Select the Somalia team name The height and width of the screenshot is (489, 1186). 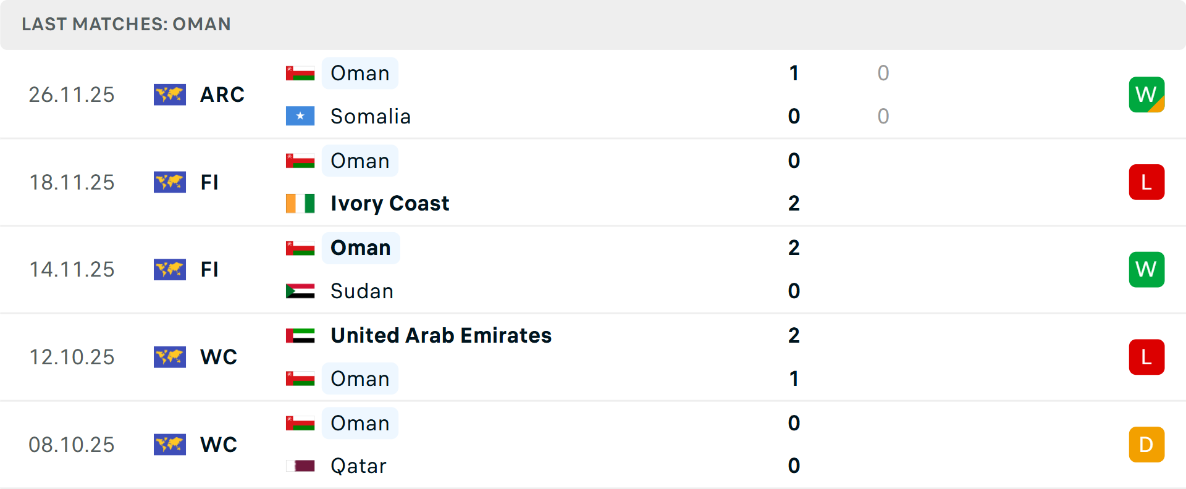pos(371,116)
